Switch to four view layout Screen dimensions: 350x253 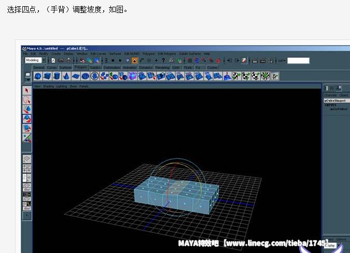27,168
